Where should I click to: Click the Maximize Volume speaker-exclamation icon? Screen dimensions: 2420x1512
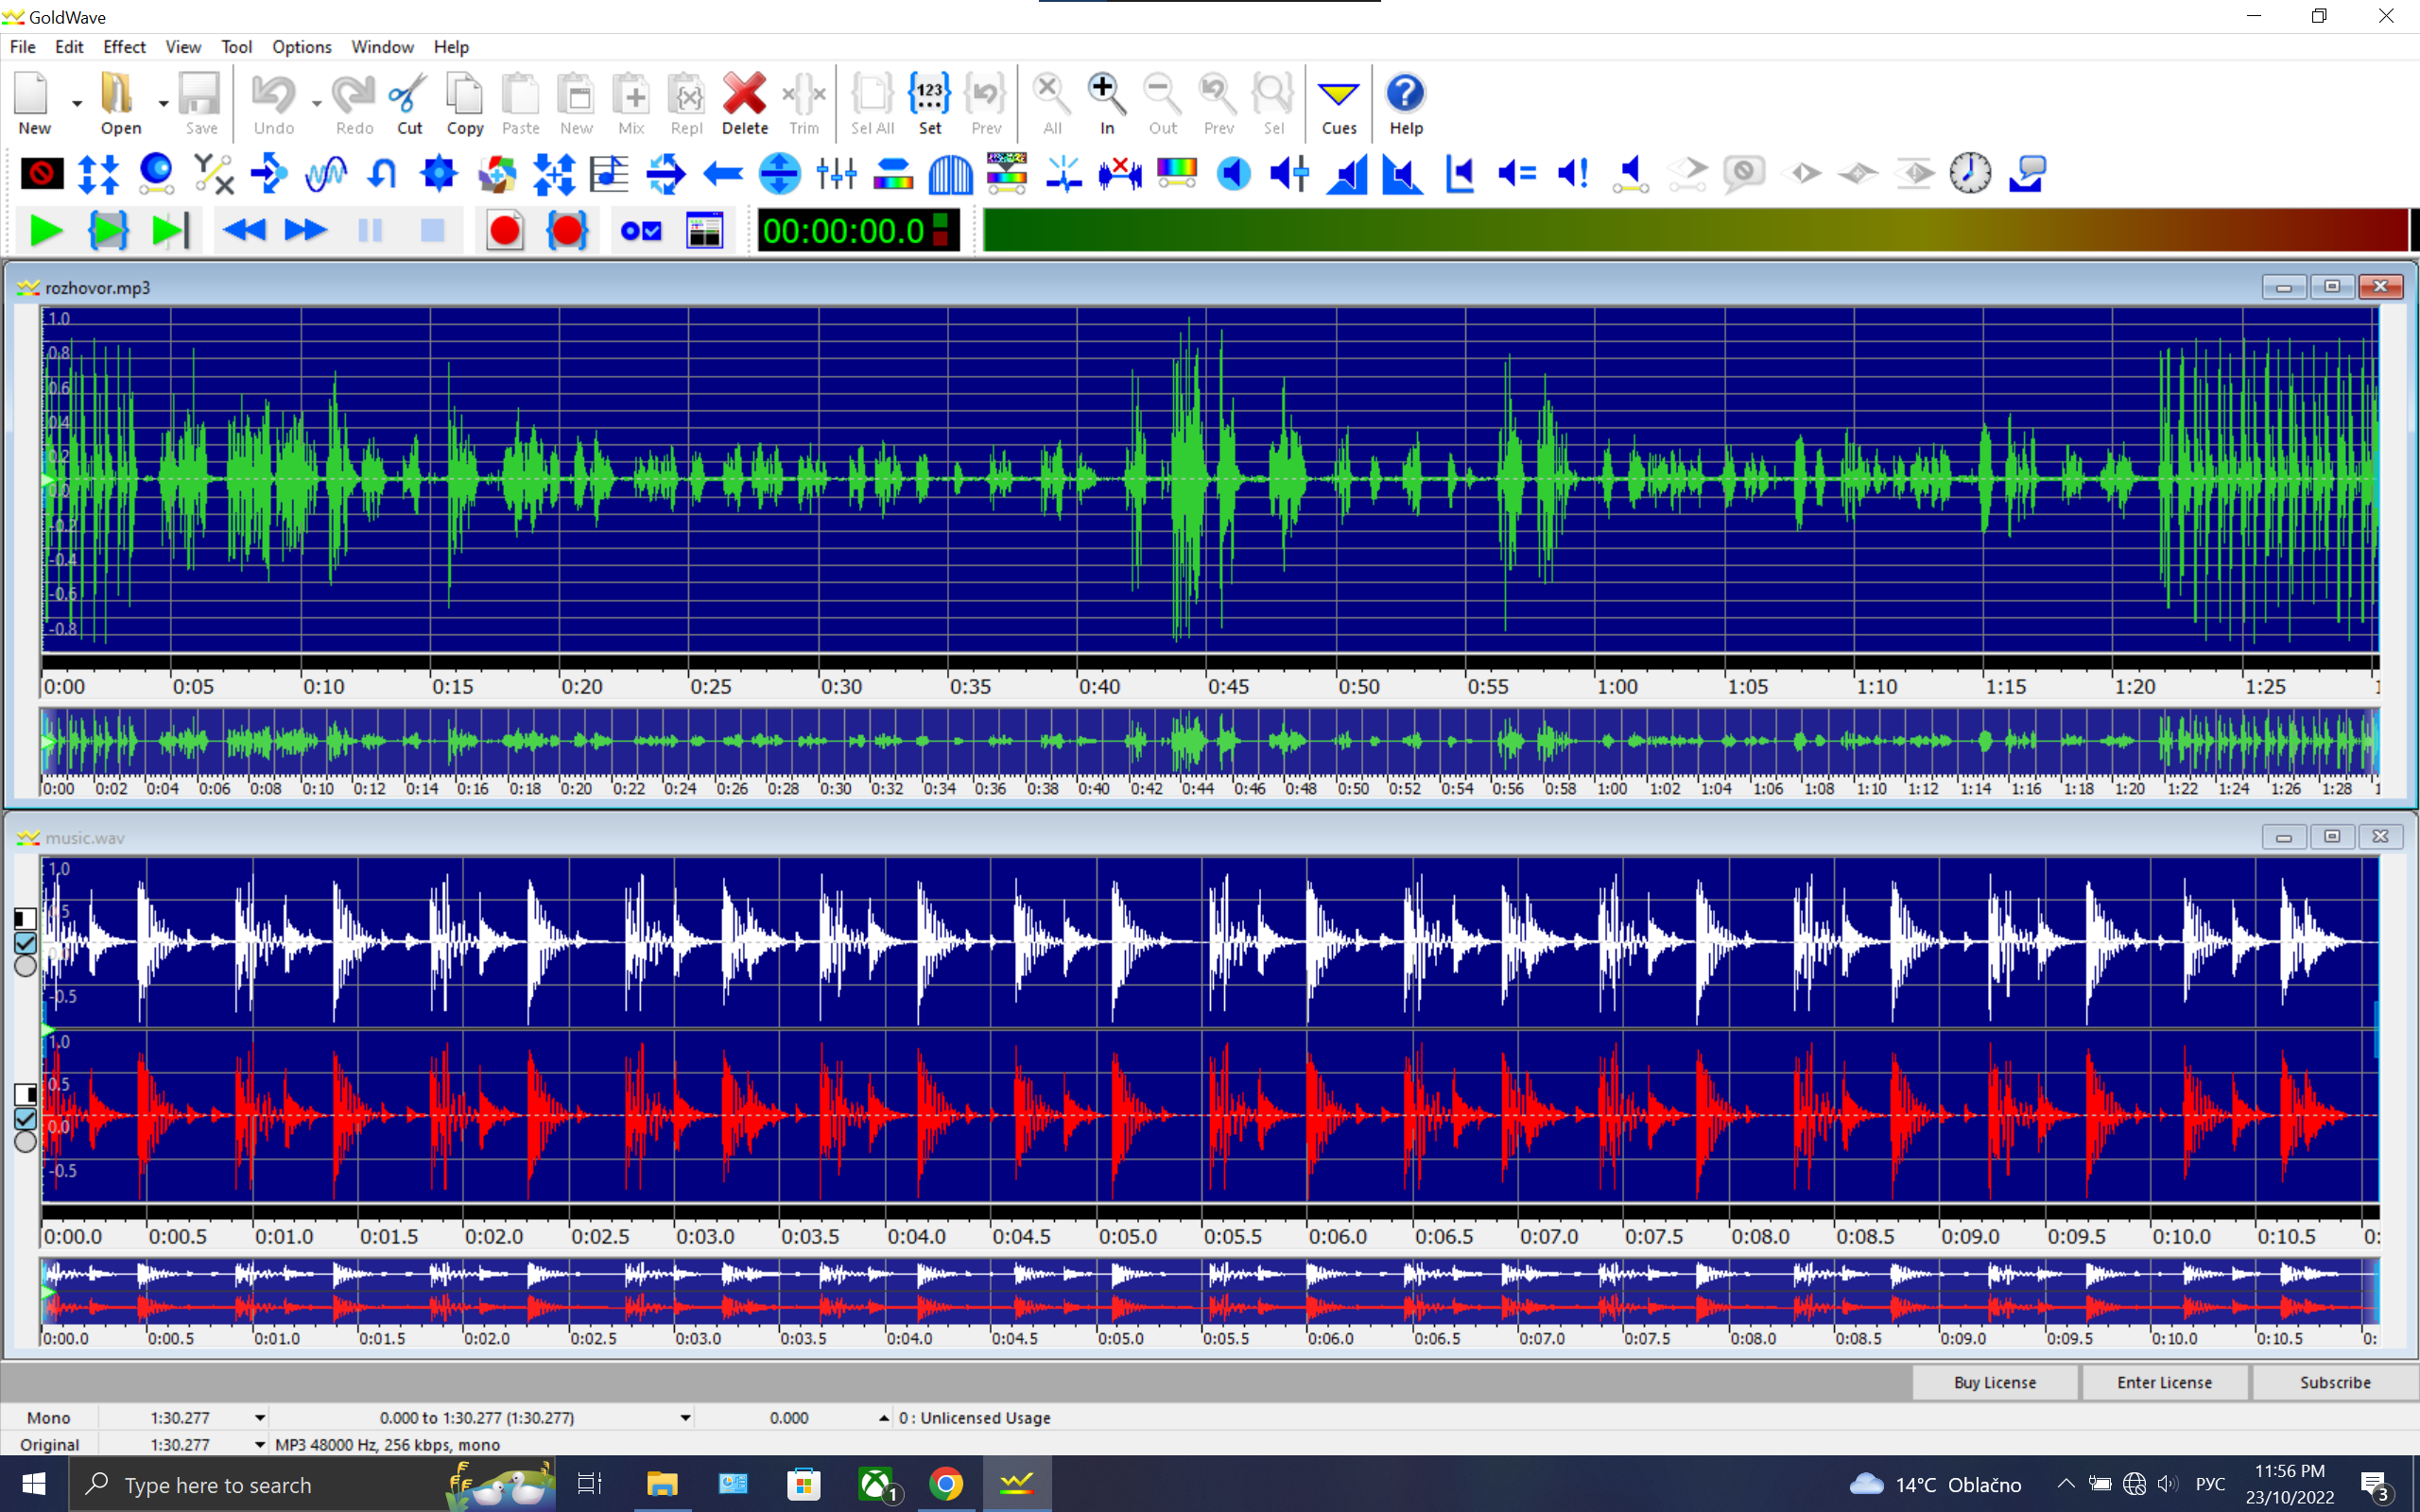pyautogui.click(x=1573, y=174)
